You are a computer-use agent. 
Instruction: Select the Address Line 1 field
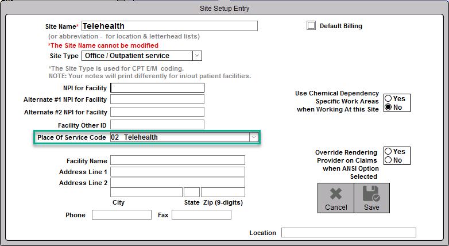pyautogui.click(x=177, y=171)
